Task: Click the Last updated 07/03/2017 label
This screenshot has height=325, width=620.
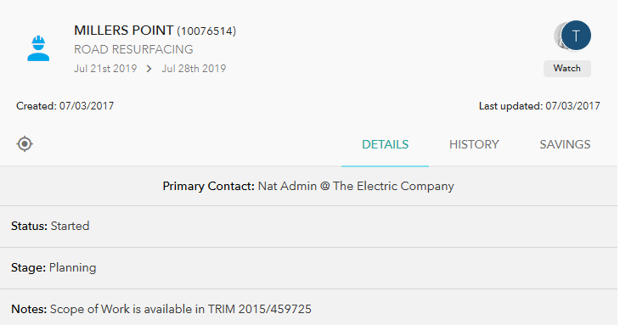Action: [x=539, y=106]
